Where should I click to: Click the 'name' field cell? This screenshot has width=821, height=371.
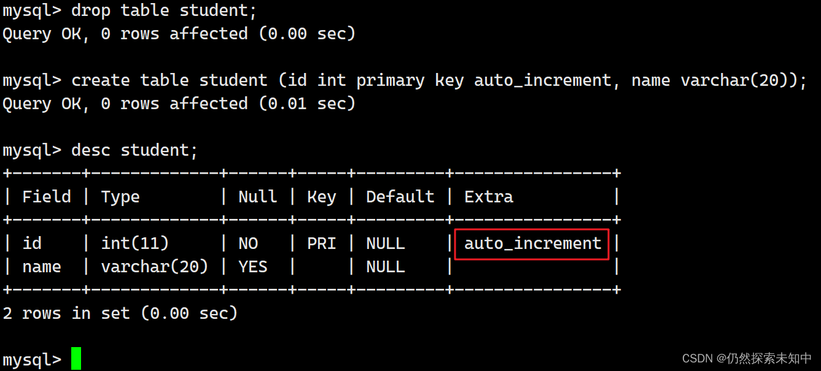[x=42, y=267]
